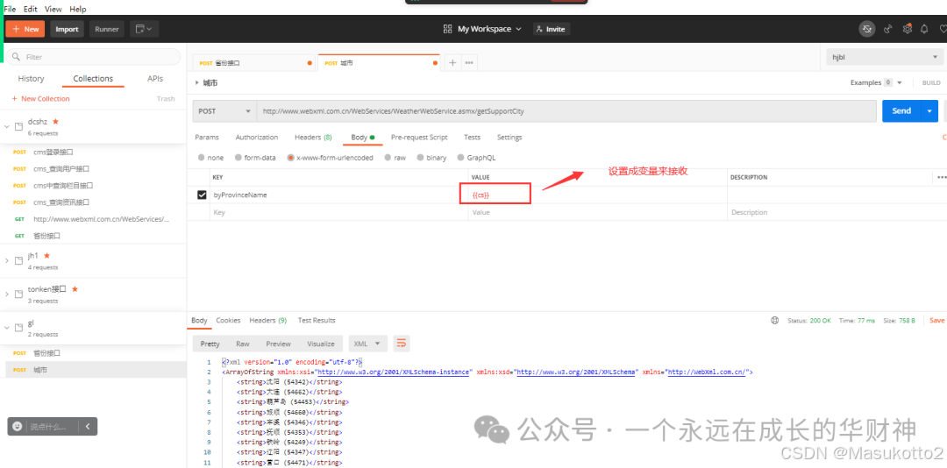Expand the 城市 request name details
The height and width of the screenshot is (468, 947).
click(x=197, y=82)
